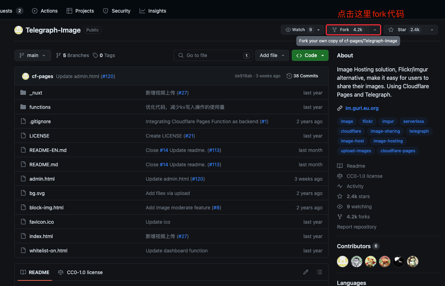Screen dimensions: 445x286
Task: Open the LICENSE file
Action: click(x=39, y=136)
